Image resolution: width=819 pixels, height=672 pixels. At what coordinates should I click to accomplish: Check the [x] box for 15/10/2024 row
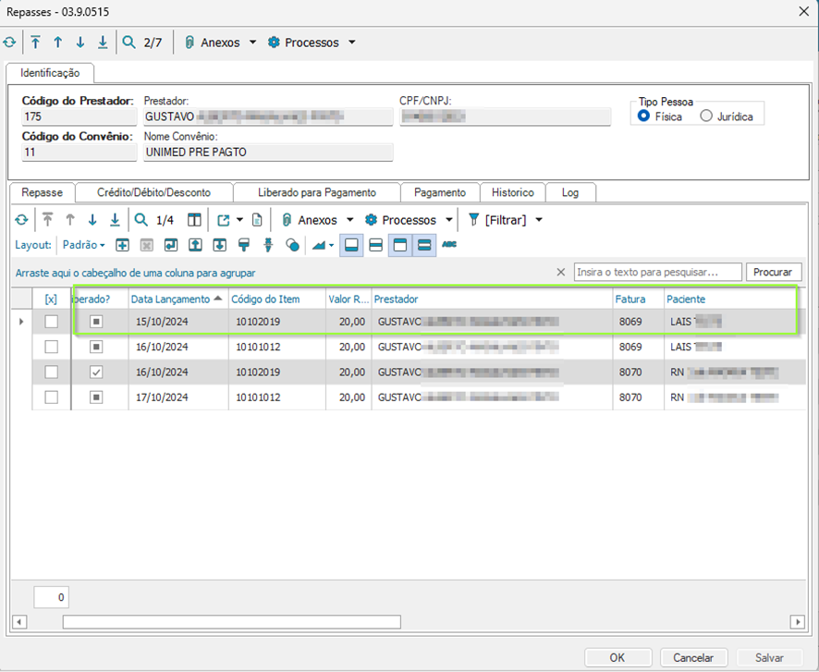pyautogui.click(x=51, y=322)
